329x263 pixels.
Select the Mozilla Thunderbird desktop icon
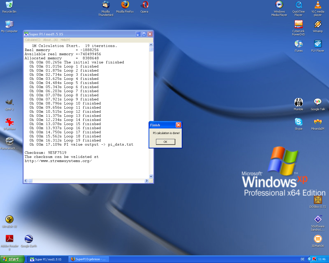[x=106, y=5]
